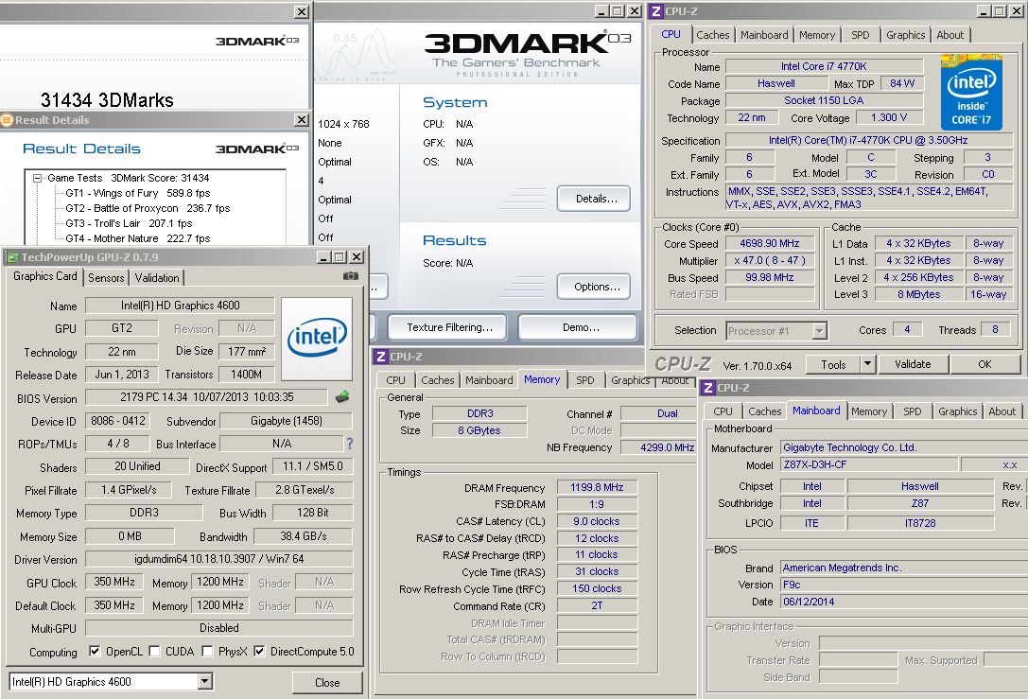Click the Options... button in 3DMark03
The width and height of the screenshot is (1028, 699).
(594, 287)
